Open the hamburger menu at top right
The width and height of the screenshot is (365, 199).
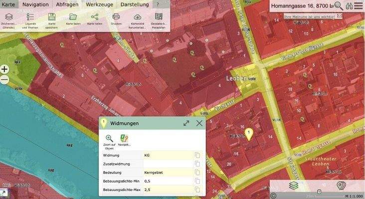(x=358, y=6)
